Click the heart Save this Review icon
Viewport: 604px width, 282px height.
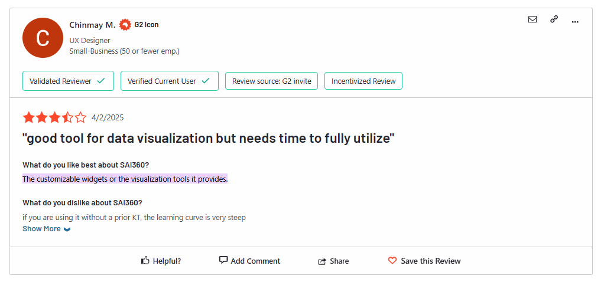392,260
